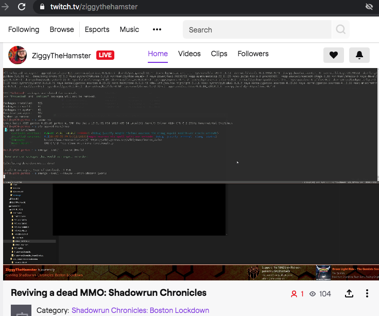Click the eye icon beside 104 views

tap(313, 294)
